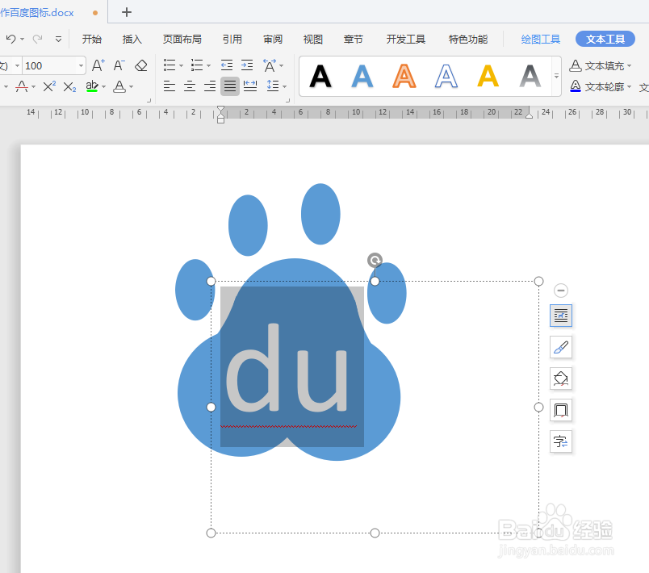Image resolution: width=649 pixels, height=573 pixels.
Task: Open the quick access customize dropdown
Action: point(58,40)
